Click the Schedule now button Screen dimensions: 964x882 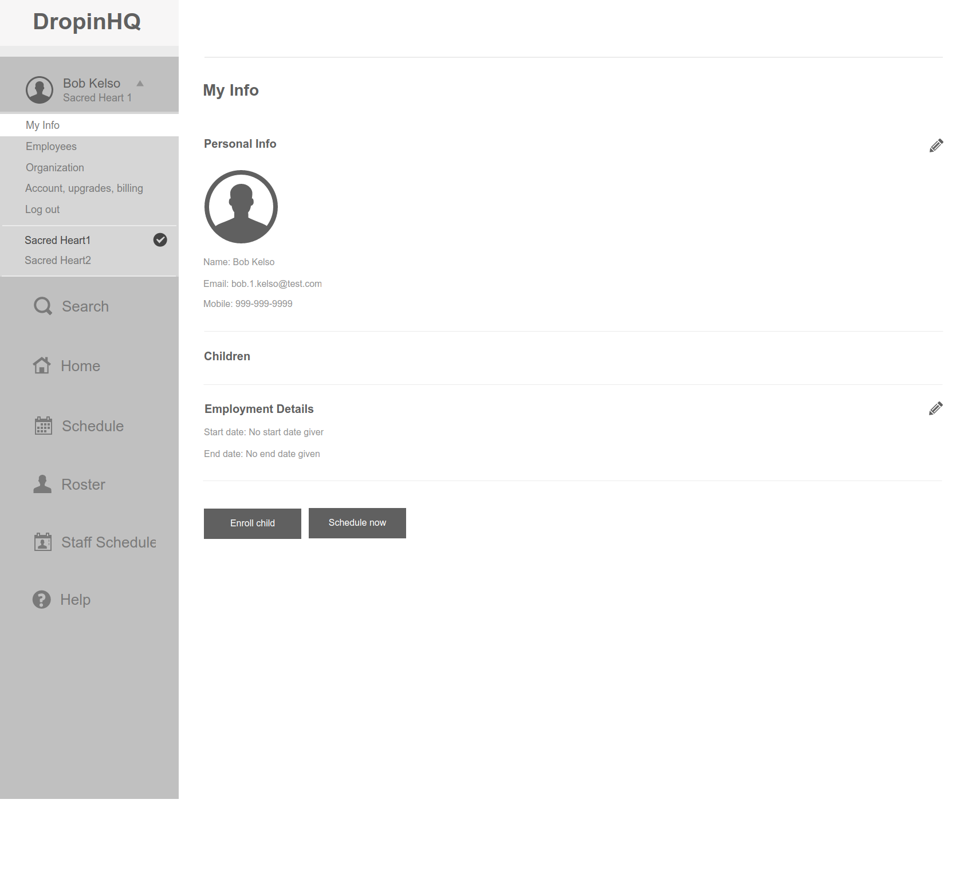click(357, 523)
